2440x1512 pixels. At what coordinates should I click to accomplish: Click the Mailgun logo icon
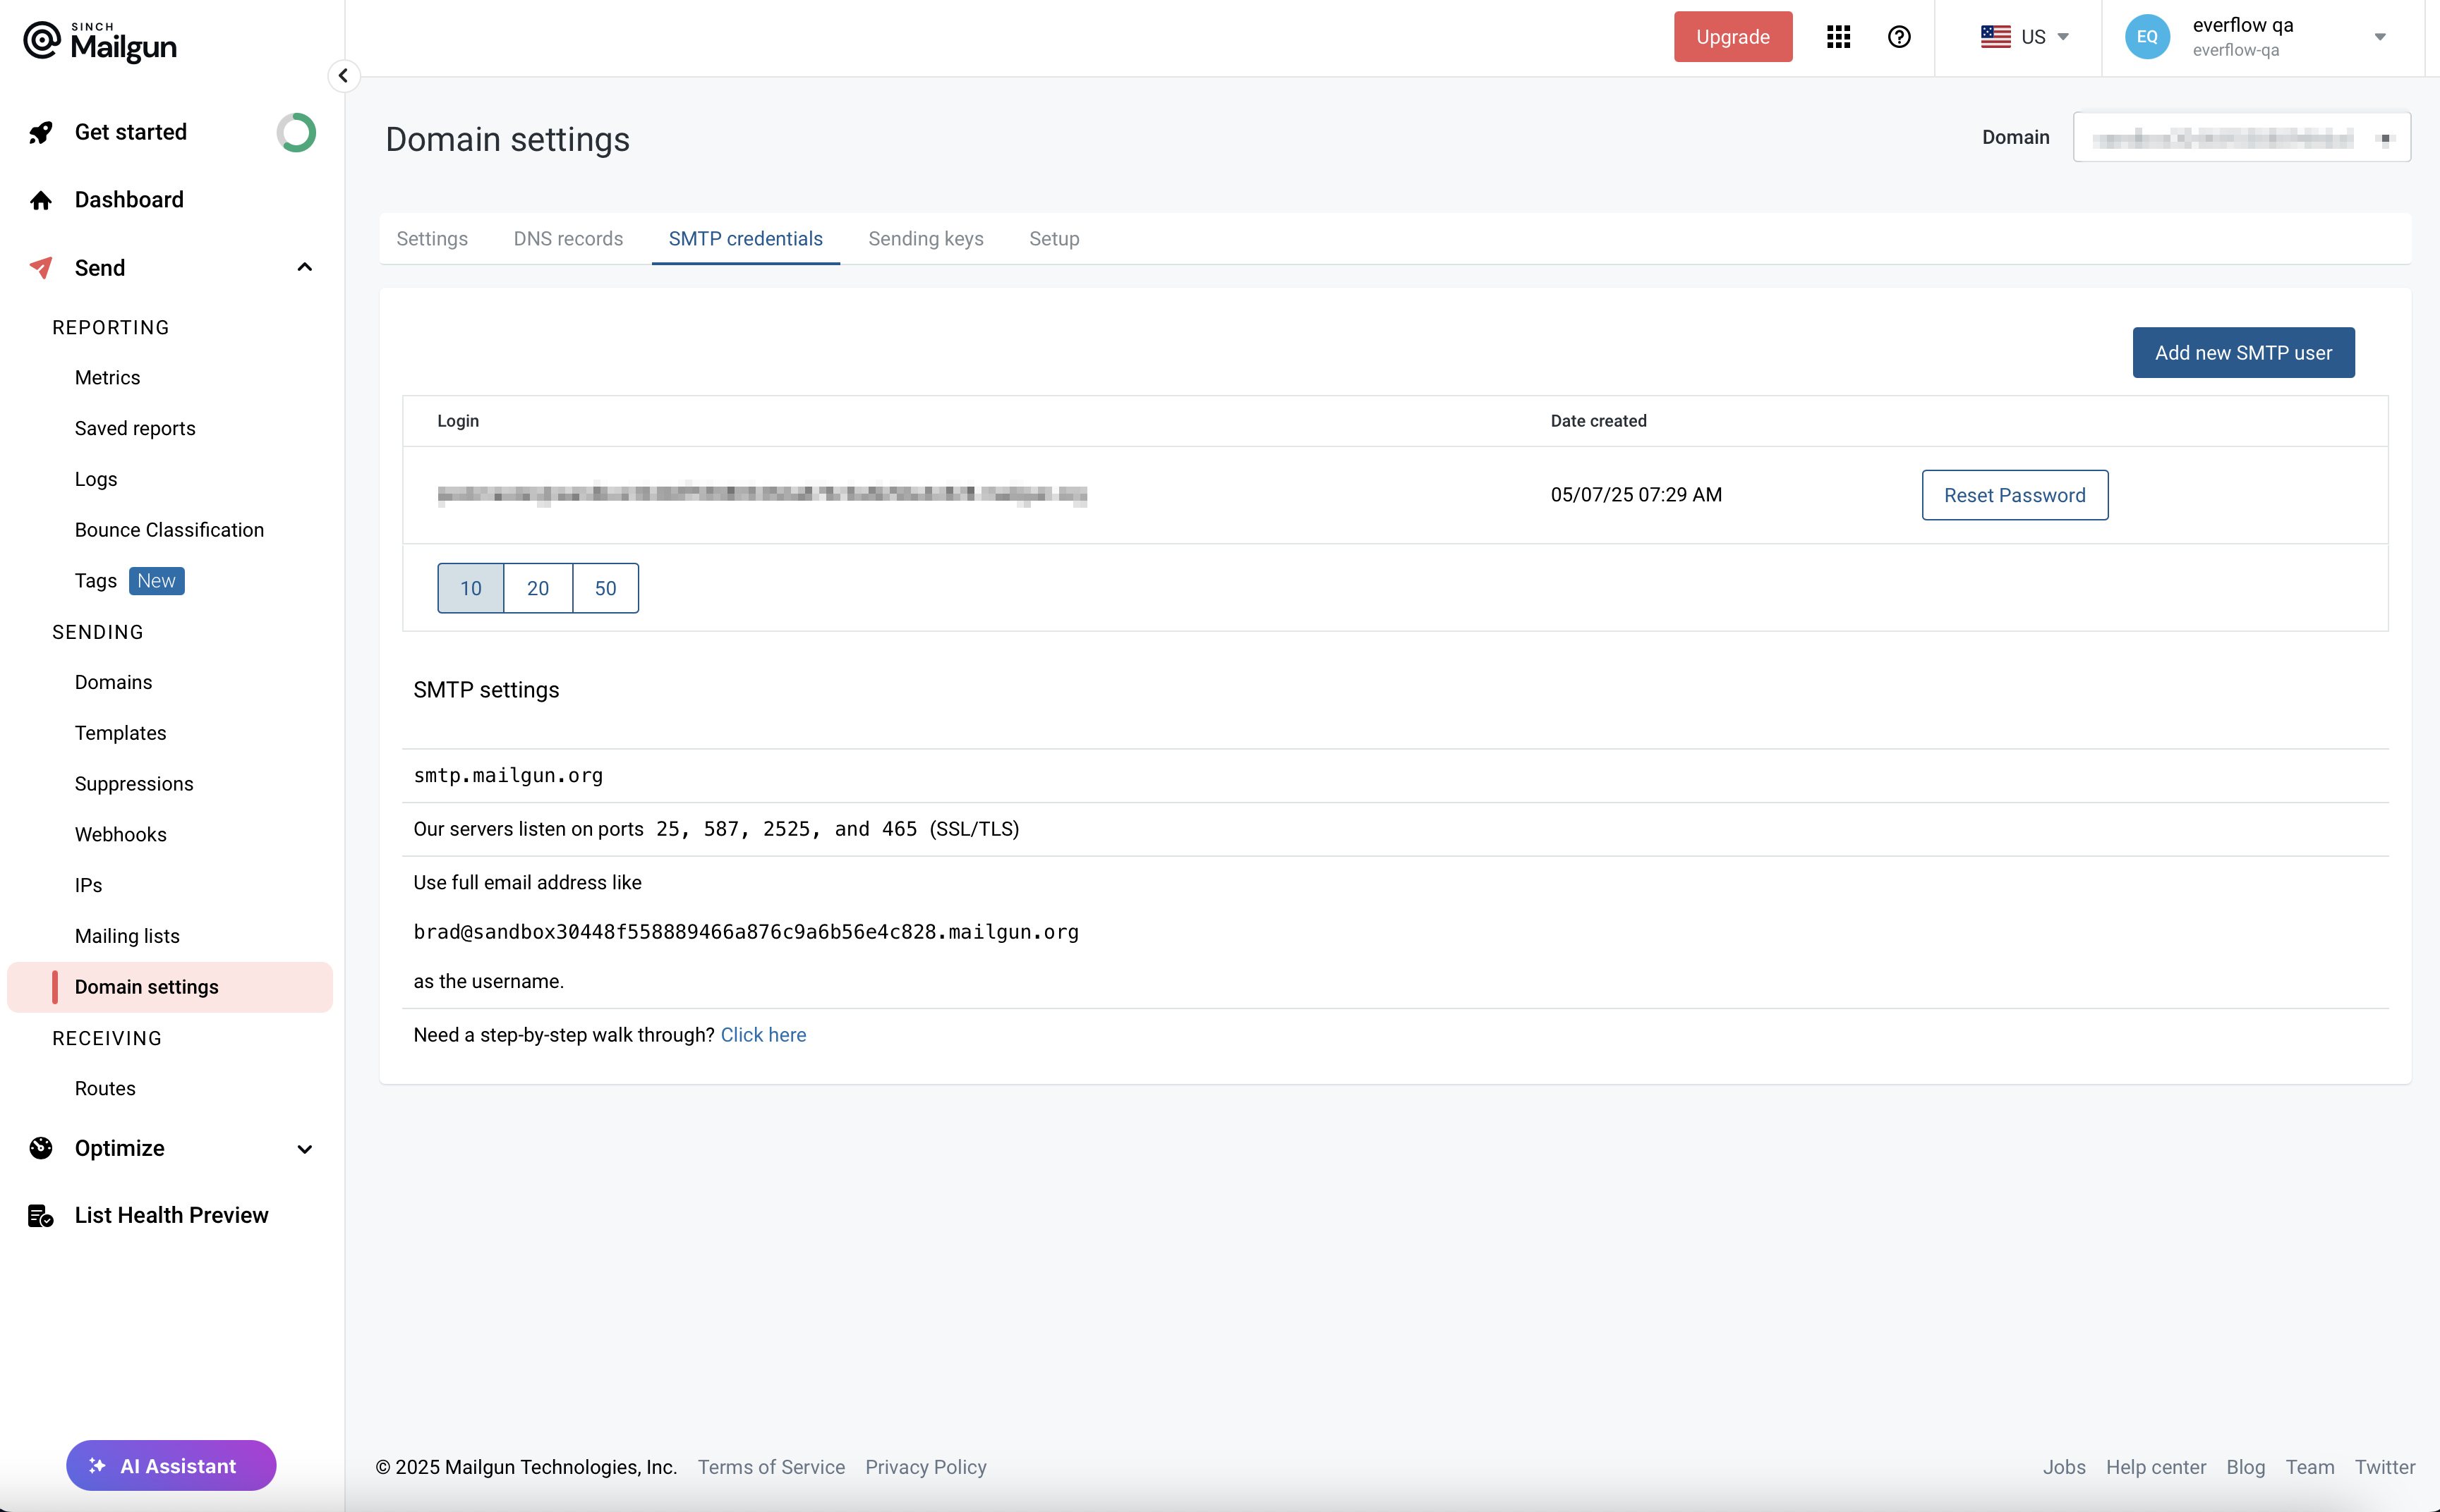tap(42, 40)
